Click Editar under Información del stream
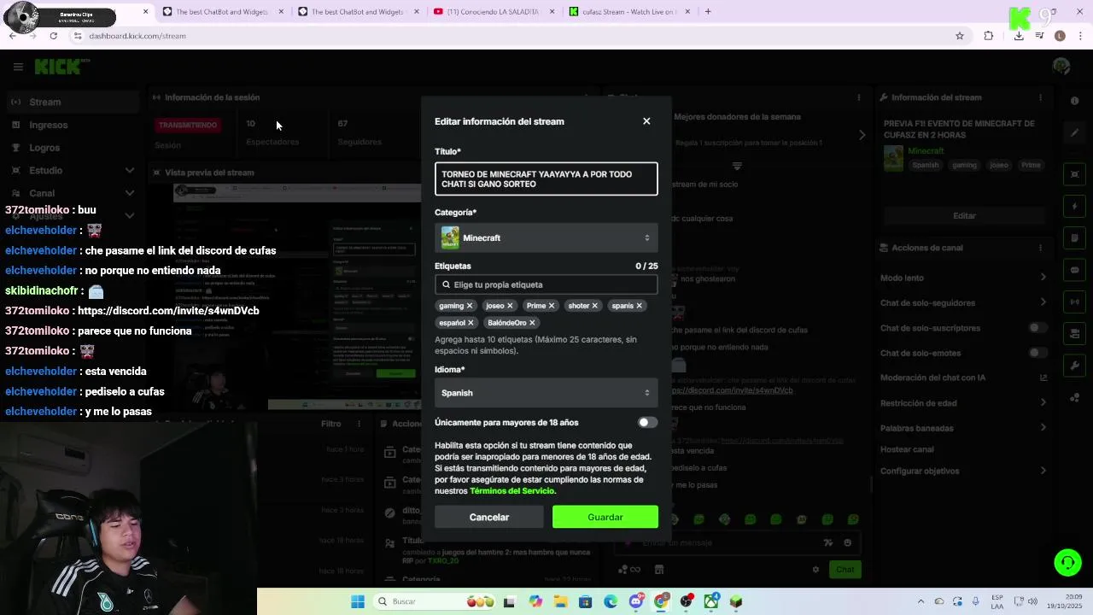Viewport: 1093px width, 615px height. point(964,216)
